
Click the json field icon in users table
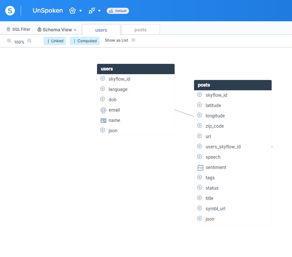[103, 130]
